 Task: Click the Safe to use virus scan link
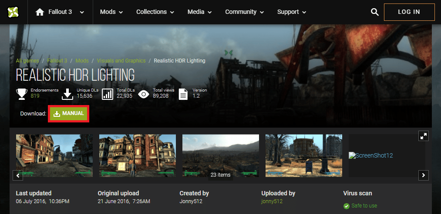364,206
